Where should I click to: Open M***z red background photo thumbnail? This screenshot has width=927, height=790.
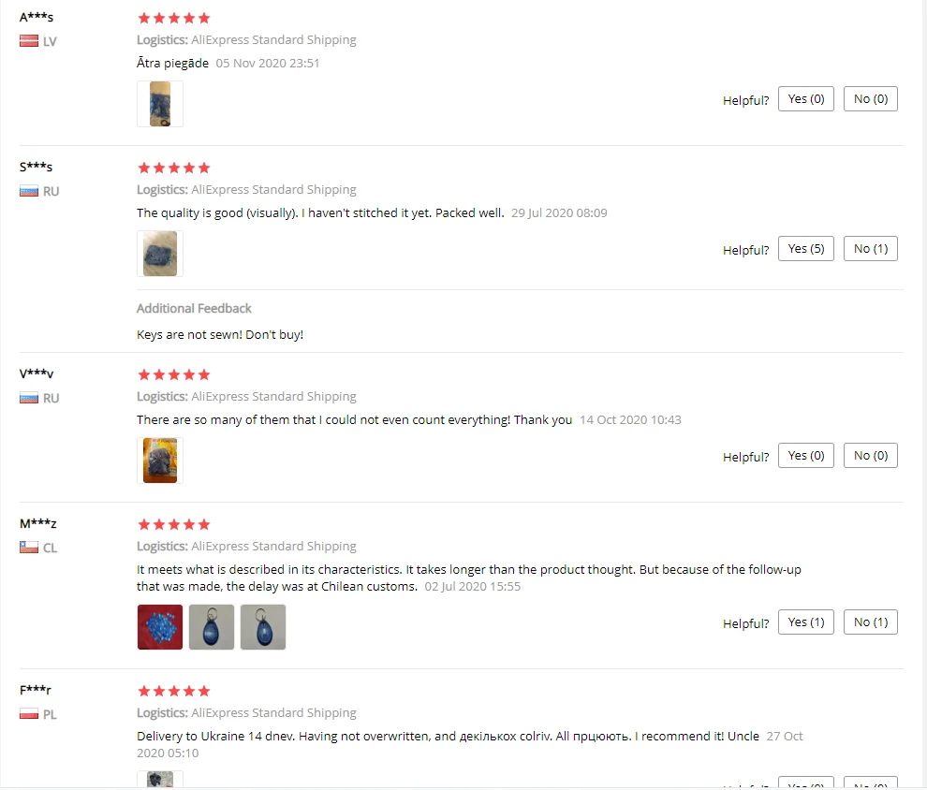coord(159,627)
